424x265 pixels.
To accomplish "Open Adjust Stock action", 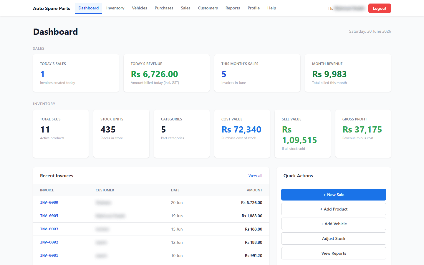I will click(334, 238).
